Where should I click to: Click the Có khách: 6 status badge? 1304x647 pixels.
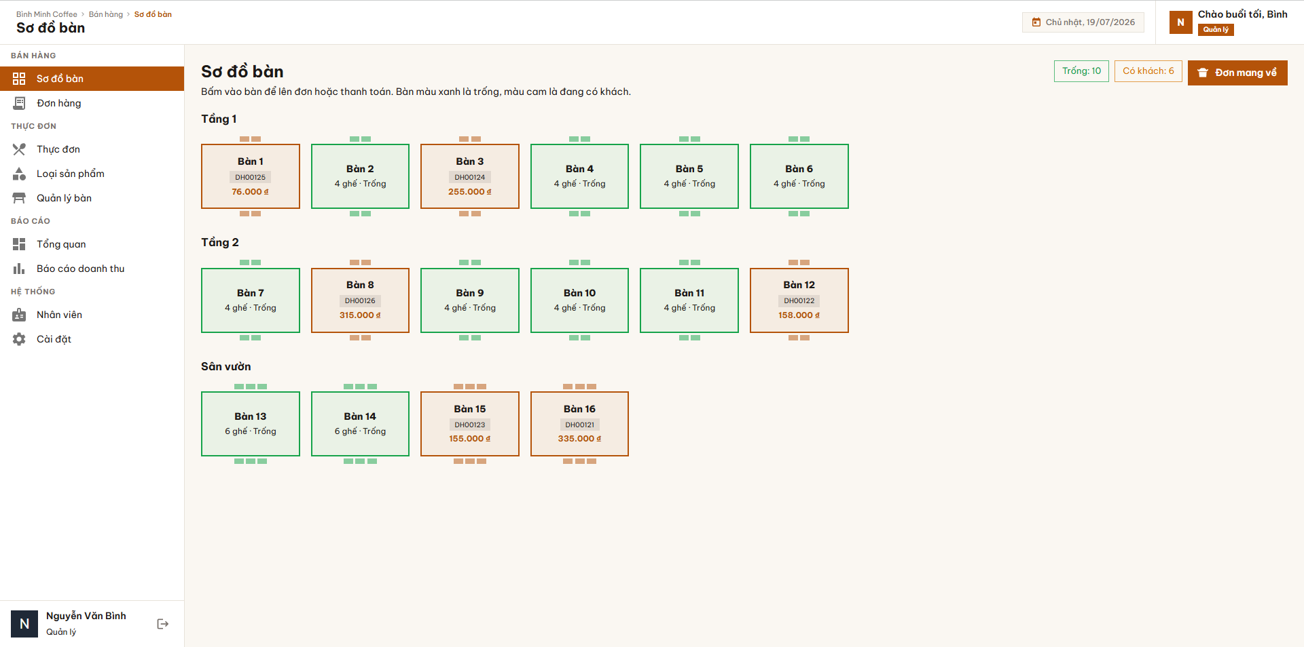point(1148,71)
